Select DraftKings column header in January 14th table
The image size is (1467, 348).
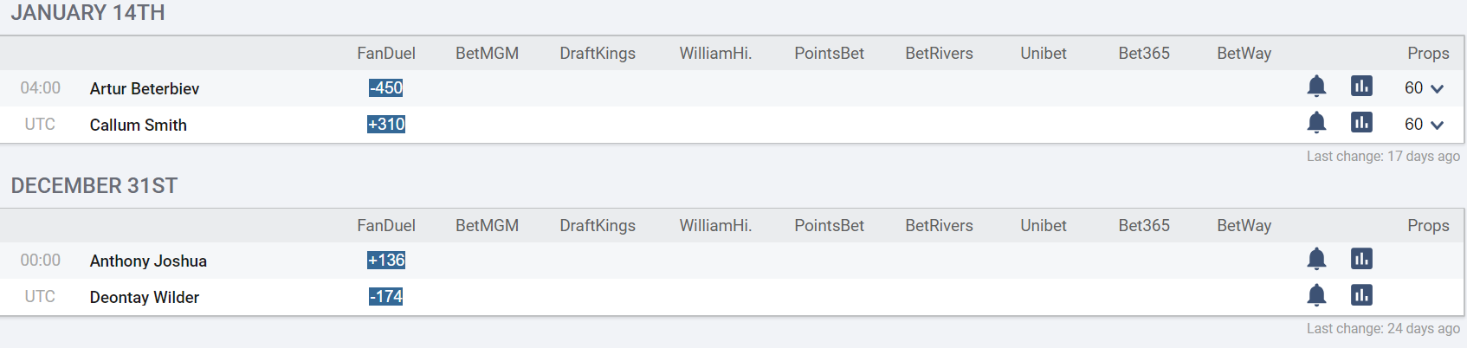click(598, 54)
